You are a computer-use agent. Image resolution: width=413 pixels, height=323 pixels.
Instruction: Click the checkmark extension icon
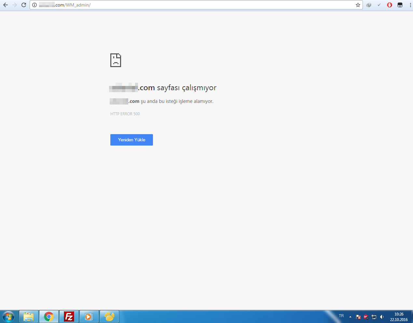(x=379, y=5)
